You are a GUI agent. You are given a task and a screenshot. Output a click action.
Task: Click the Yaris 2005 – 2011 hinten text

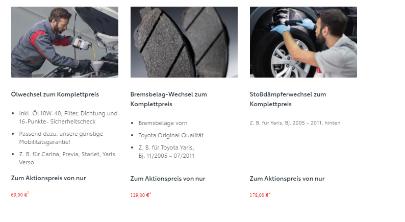295,123
